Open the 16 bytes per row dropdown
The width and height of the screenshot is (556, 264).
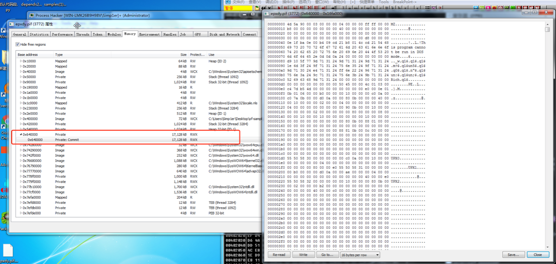click(360, 255)
